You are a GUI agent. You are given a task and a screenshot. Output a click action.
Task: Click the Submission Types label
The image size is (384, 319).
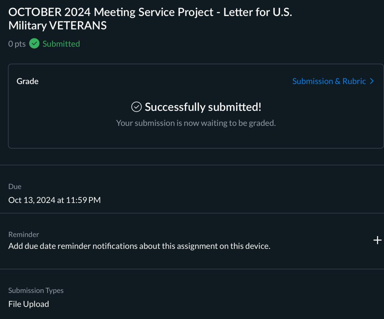pyautogui.click(x=36, y=291)
